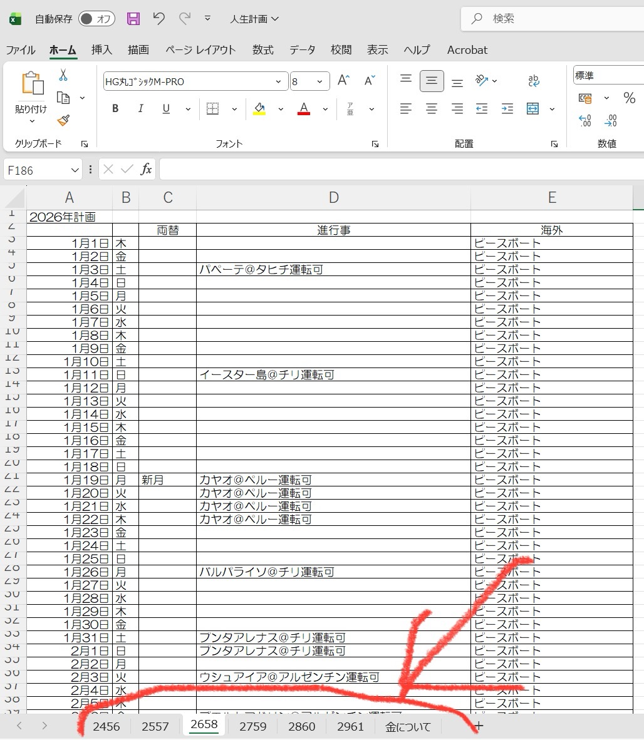
Task: Switch to the 2759 sheet tab
Action: pos(252,726)
